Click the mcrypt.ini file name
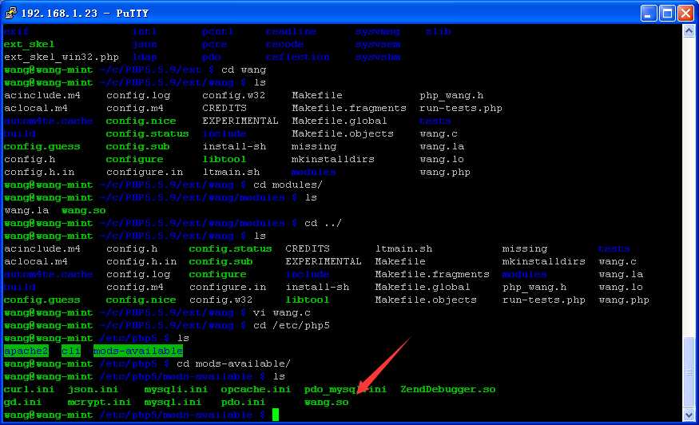The width and height of the screenshot is (699, 425). pos(99,403)
